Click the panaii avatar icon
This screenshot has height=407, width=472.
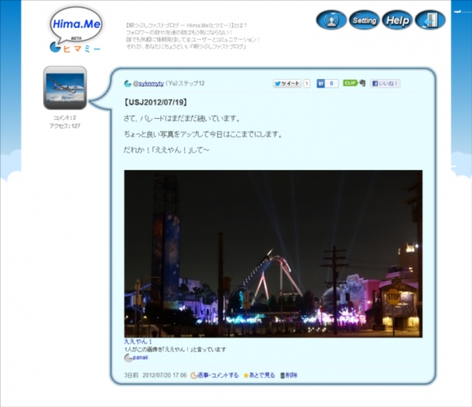129,358
